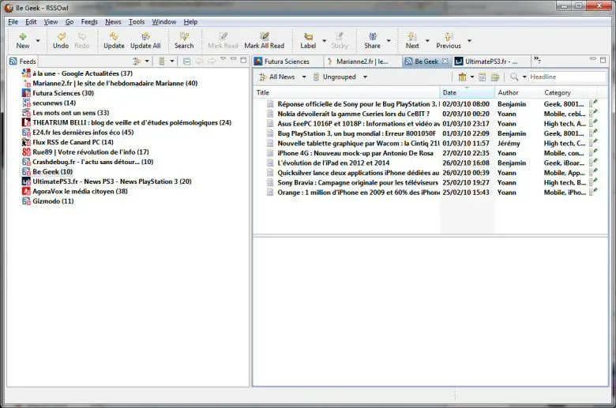616x408 pixels.
Task: Click the Update feed toolbar icon
Action: [x=114, y=40]
